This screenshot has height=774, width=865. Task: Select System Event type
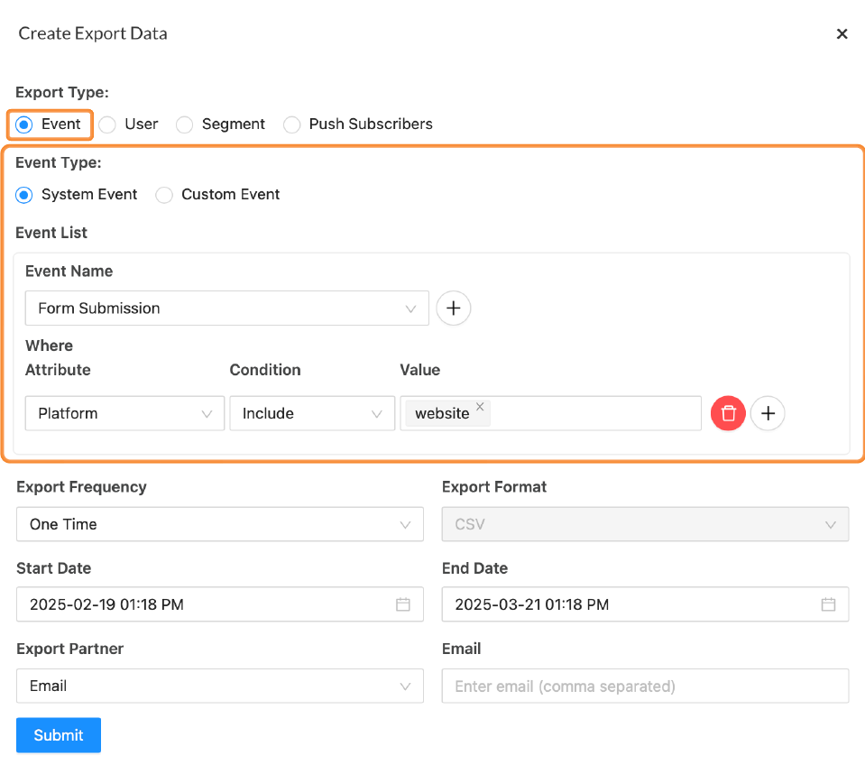click(x=24, y=195)
